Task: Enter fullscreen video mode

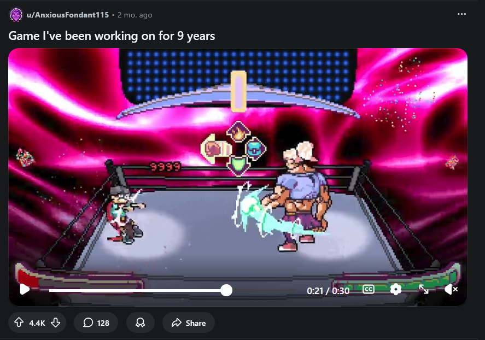Action: click(423, 289)
